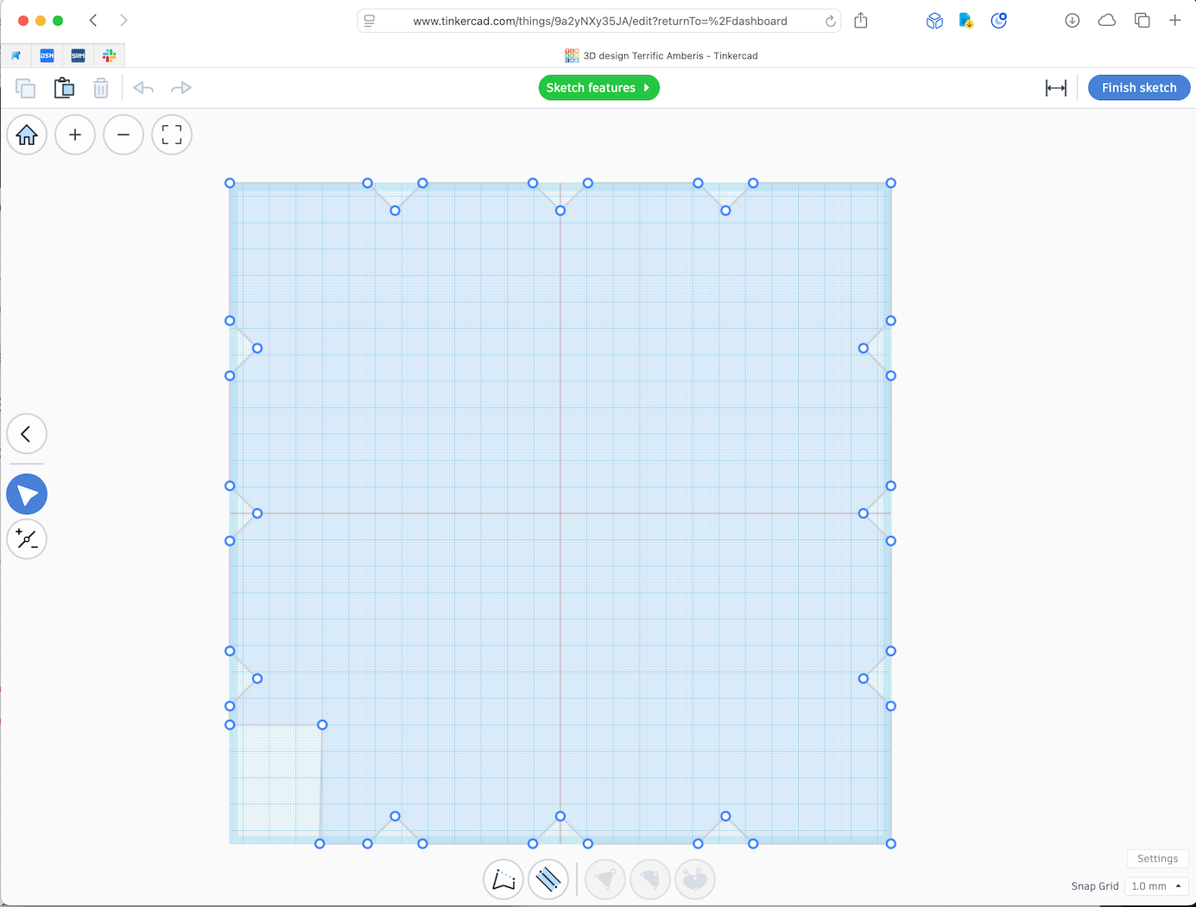Zoom out with the minus button
1196x907 pixels.
point(123,135)
